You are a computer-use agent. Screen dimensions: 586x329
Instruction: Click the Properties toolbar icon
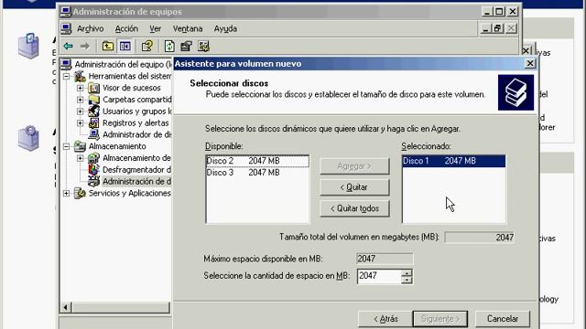186,46
